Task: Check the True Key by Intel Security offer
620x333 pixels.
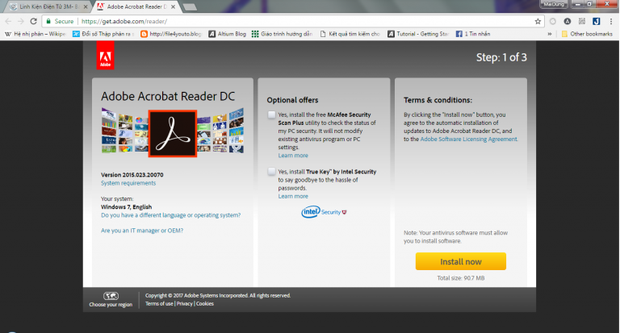Action: click(x=271, y=172)
